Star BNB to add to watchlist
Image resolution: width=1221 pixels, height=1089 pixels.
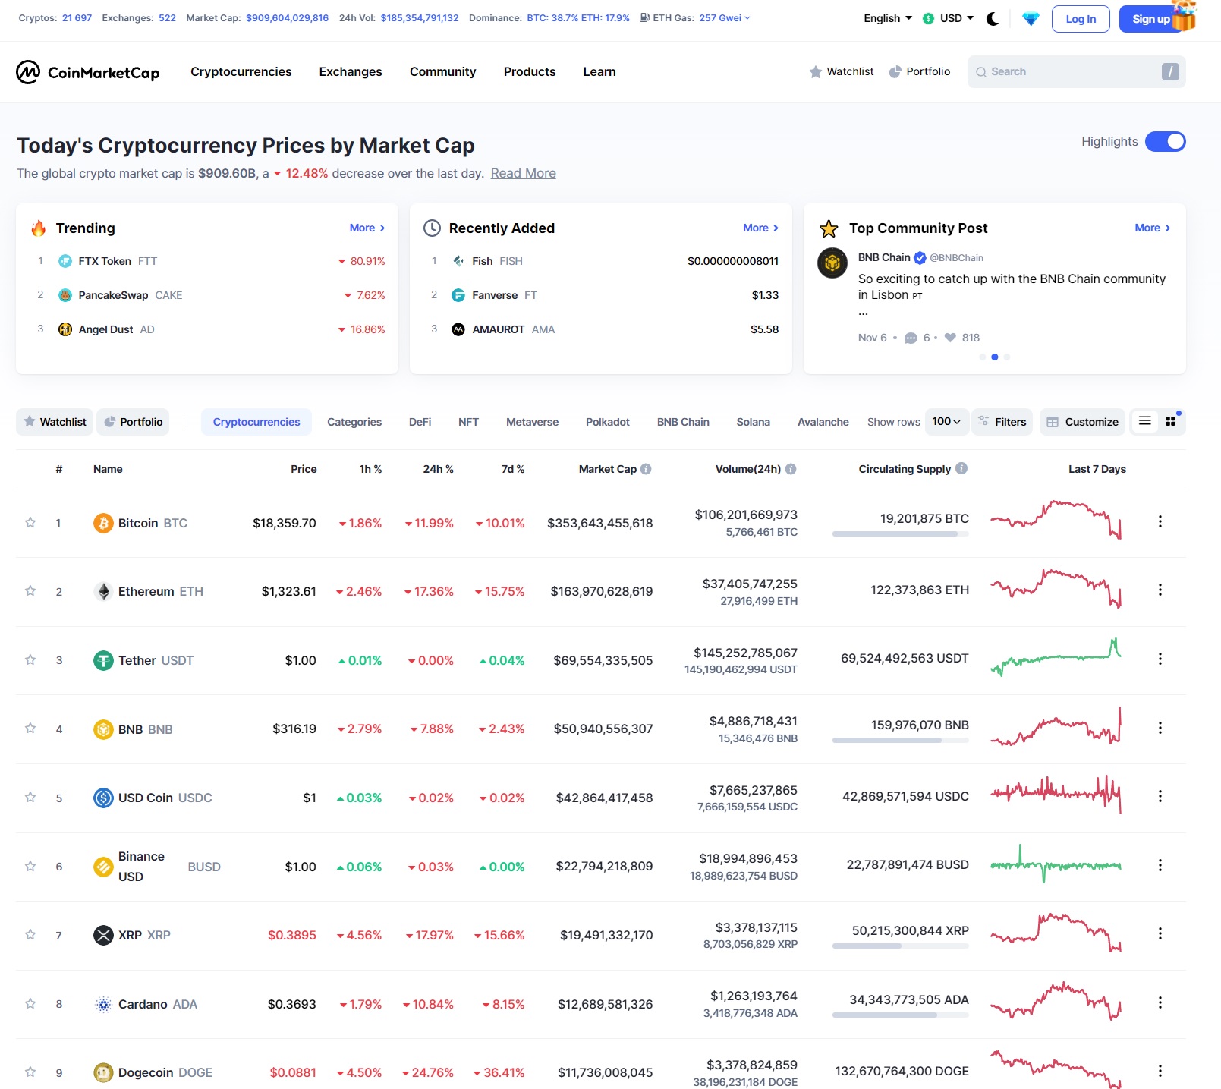pos(30,728)
